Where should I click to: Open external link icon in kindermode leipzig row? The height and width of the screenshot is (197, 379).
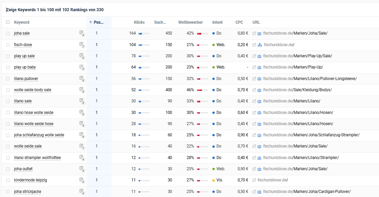pos(254,180)
